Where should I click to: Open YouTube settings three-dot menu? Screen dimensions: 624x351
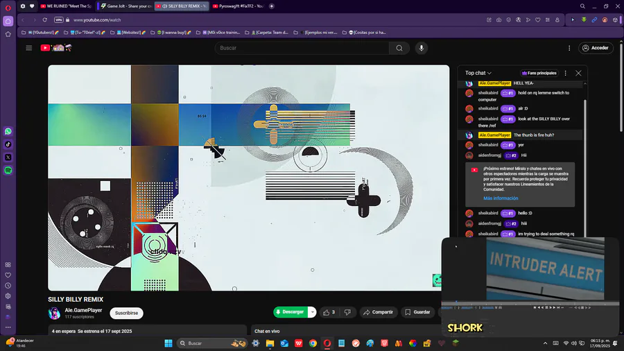(569, 48)
